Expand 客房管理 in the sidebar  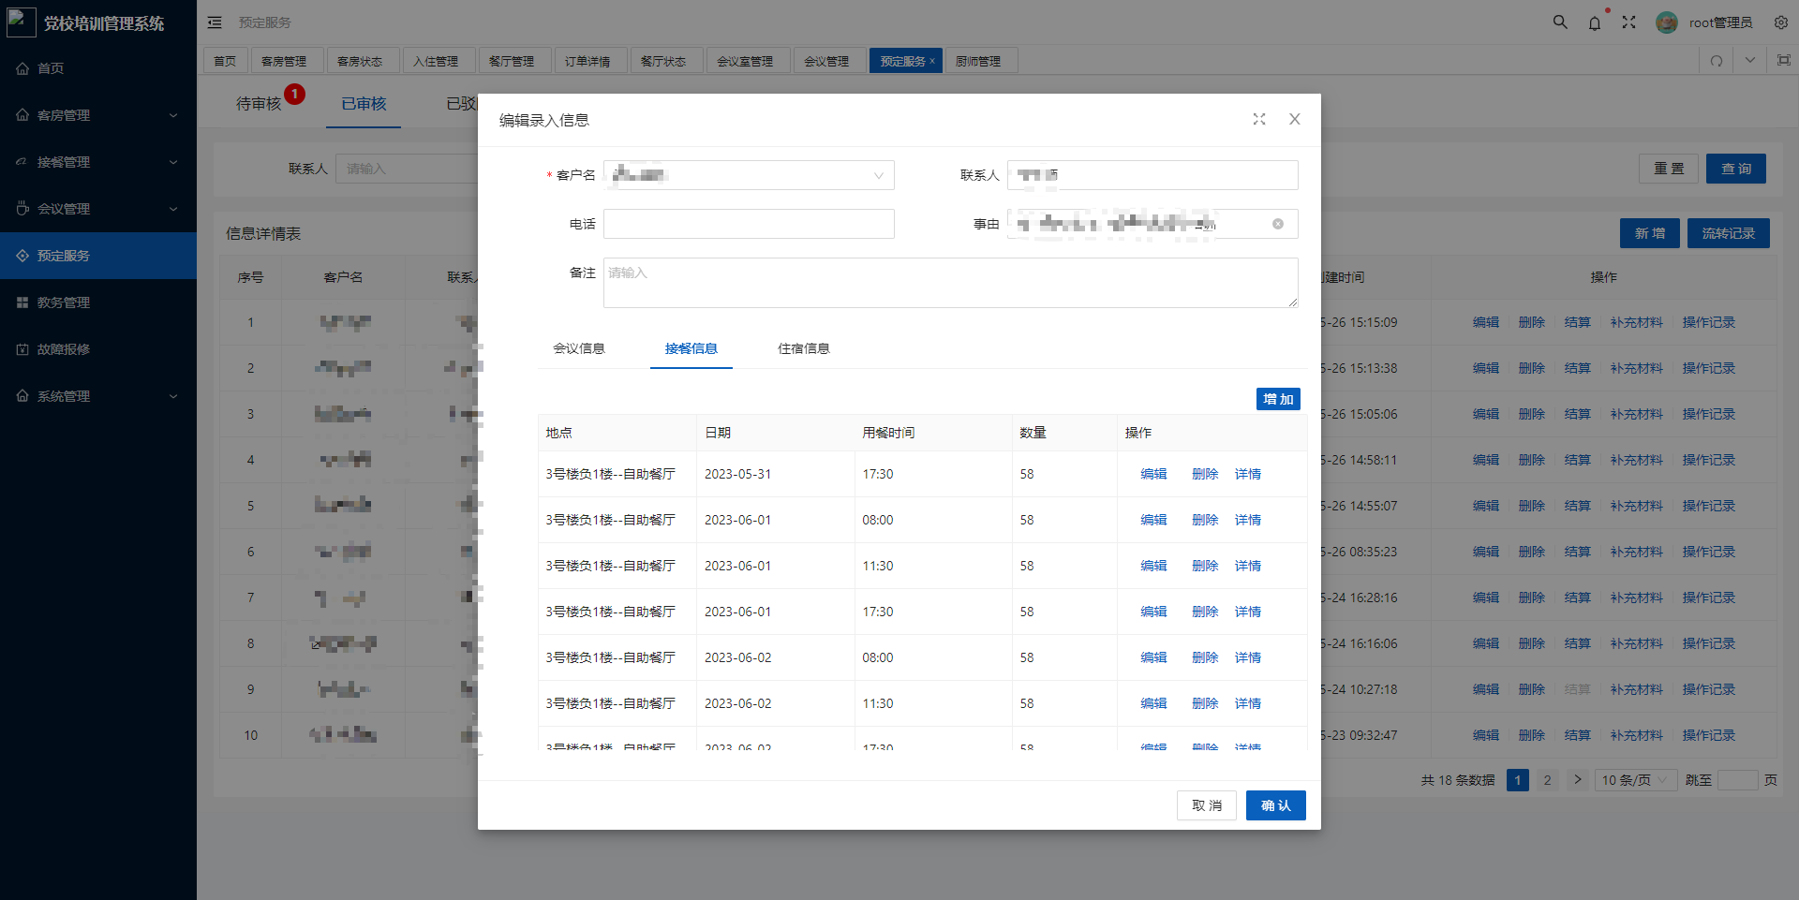pyautogui.click(x=98, y=115)
